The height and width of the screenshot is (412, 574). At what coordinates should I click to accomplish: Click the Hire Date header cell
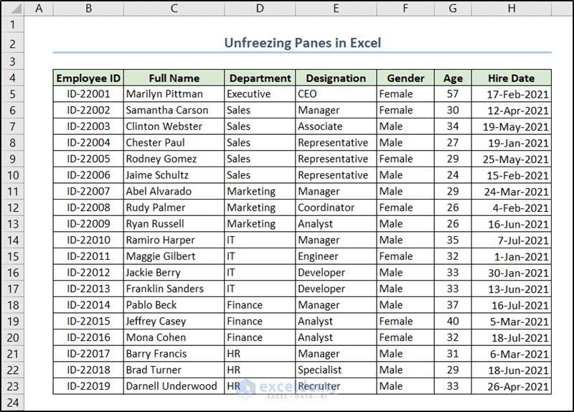coord(511,78)
